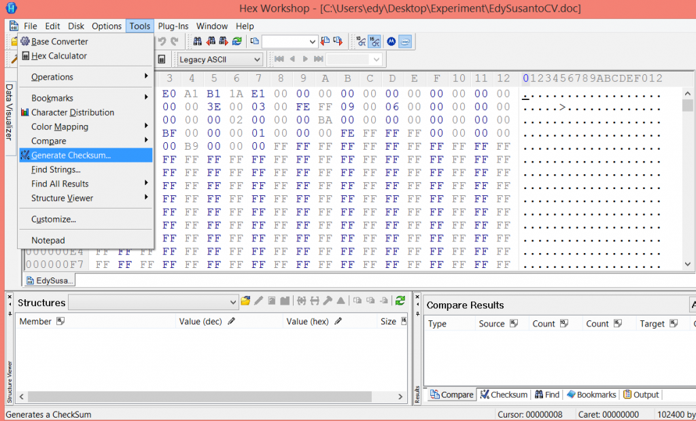Switch to the Checksum results tab
696x421 pixels.
pyautogui.click(x=504, y=394)
